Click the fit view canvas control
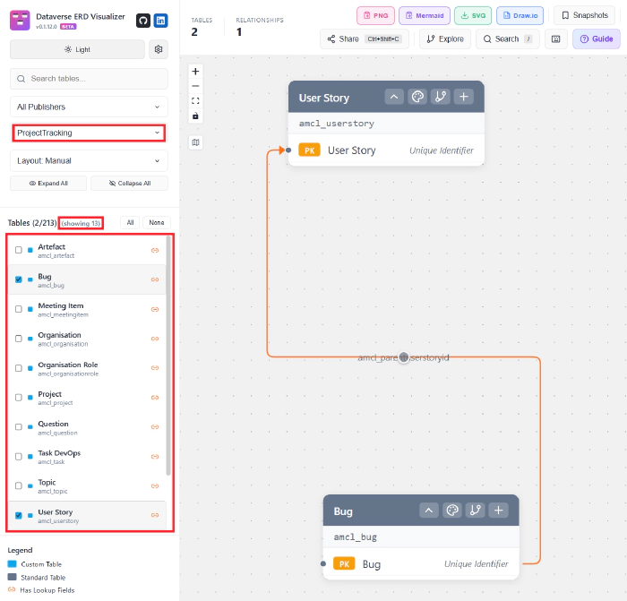The width and height of the screenshot is (627, 601). click(195, 101)
